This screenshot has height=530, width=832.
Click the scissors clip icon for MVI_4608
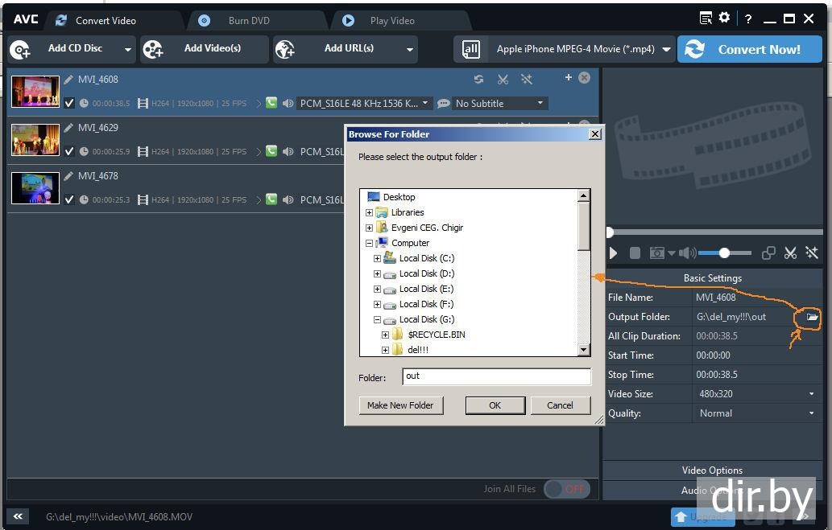coord(503,79)
